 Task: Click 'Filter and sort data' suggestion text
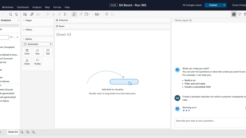coord(195,84)
